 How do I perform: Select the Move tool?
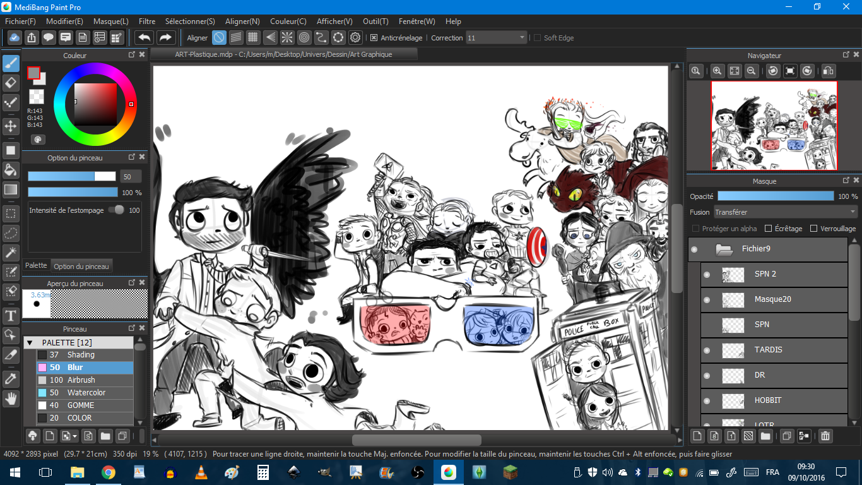(x=11, y=126)
